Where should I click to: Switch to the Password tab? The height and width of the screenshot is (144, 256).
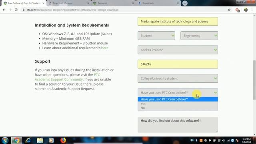[x=114, y=3]
